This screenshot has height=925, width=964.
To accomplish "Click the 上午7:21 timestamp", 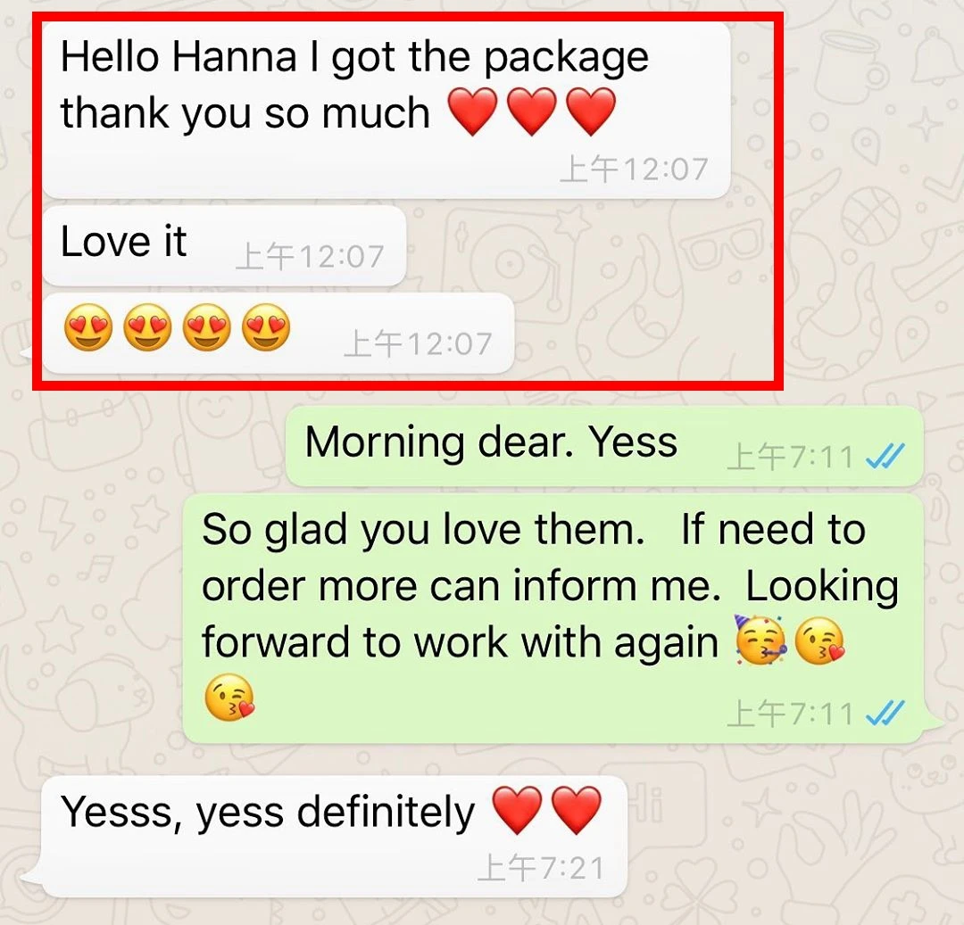I will point(541,868).
